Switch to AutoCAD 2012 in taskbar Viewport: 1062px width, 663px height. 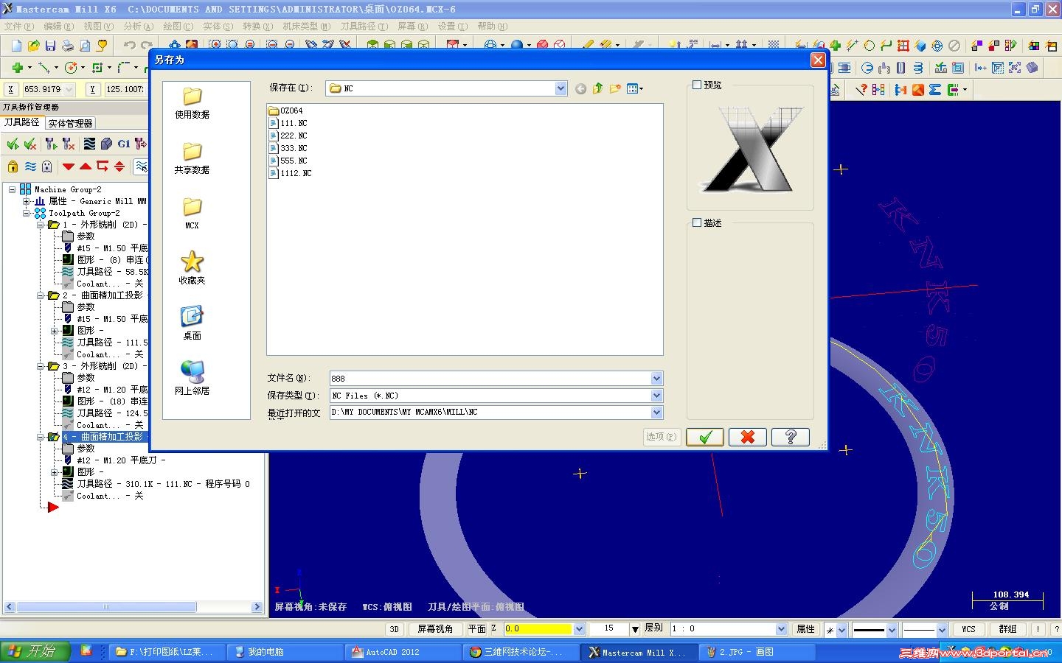coord(403,652)
